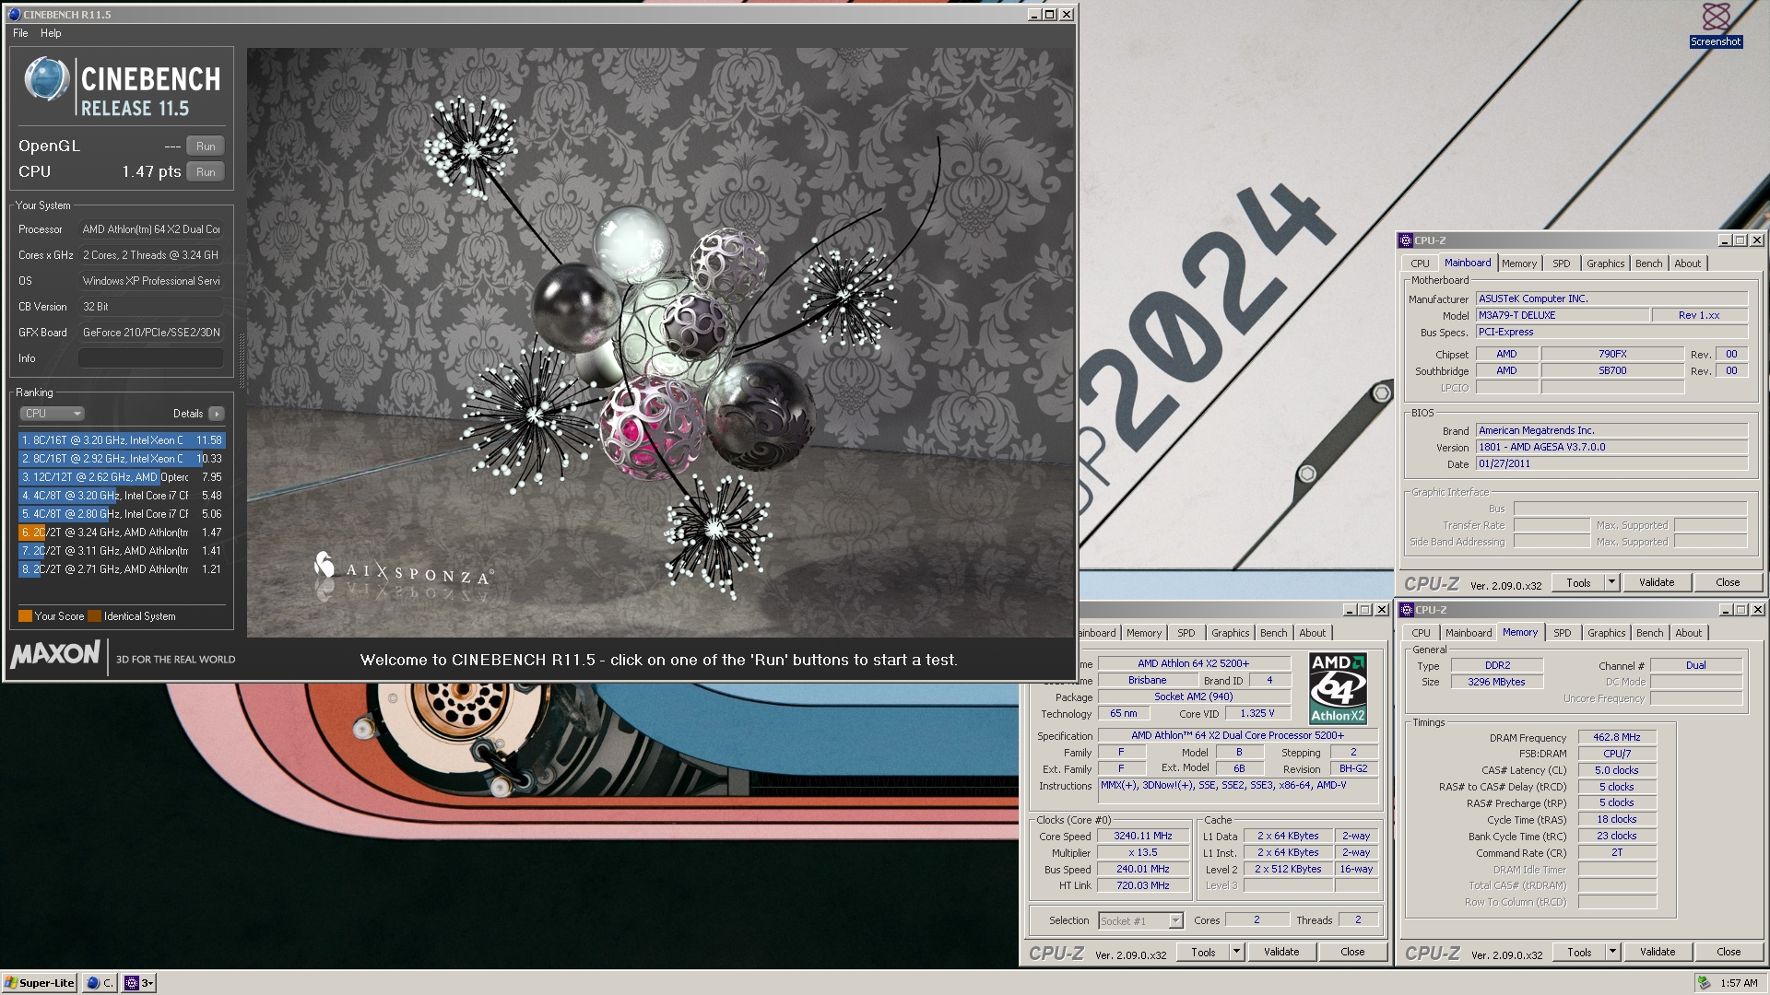Run the CPU benchmark test

(x=206, y=171)
